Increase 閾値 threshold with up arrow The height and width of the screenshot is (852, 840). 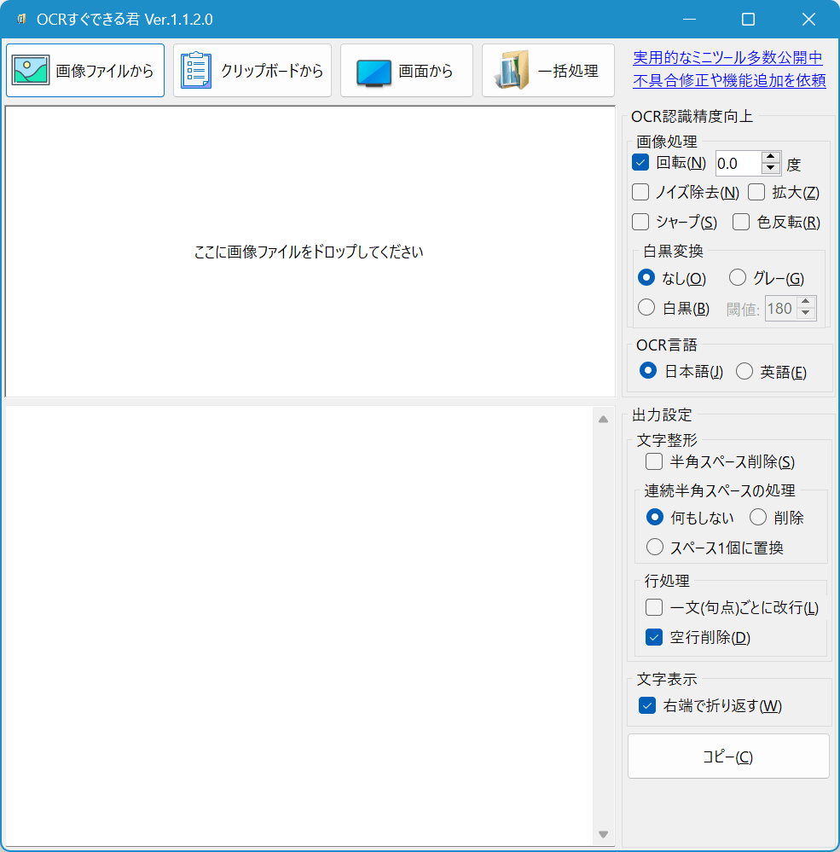[806, 302]
